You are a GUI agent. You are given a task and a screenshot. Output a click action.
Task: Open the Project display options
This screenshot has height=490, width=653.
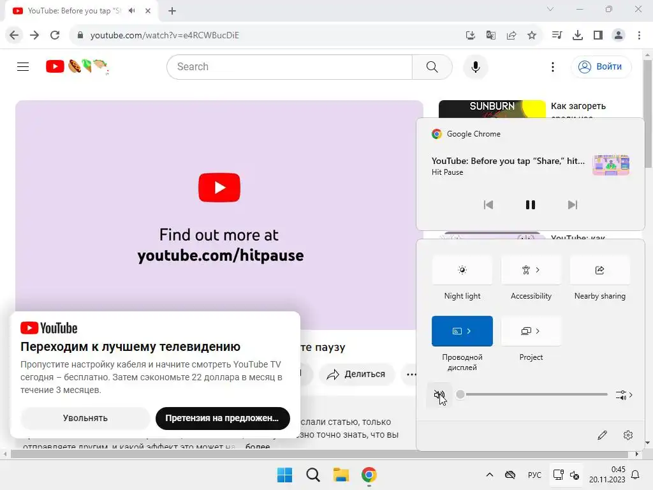pos(531,331)
